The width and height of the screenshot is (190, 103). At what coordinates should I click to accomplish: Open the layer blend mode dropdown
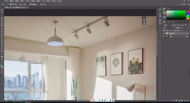[x=168, y=28]
